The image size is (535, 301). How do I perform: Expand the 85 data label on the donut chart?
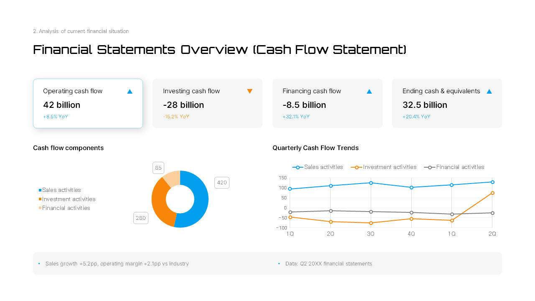tap(158, 168)
